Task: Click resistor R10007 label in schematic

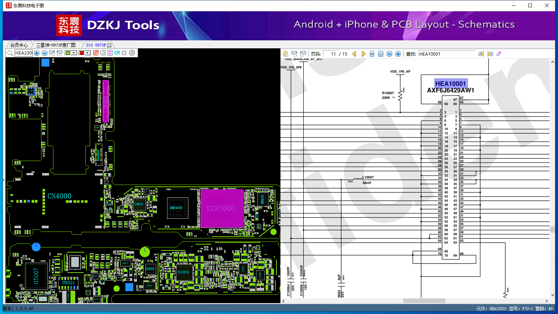Action: coord(388,93)
